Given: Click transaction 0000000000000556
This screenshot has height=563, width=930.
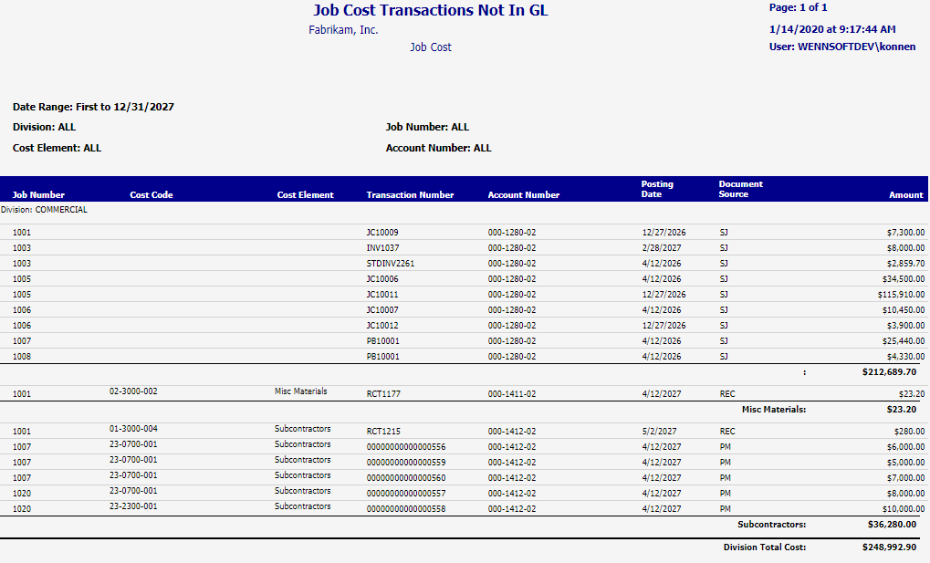Looking at the screenshot, I should (405, 447).
